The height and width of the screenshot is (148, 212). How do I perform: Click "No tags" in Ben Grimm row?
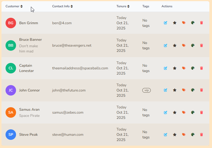click(x=146, y=23)
